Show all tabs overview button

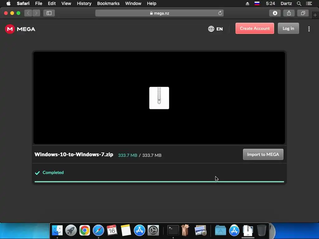pos(303,13)
